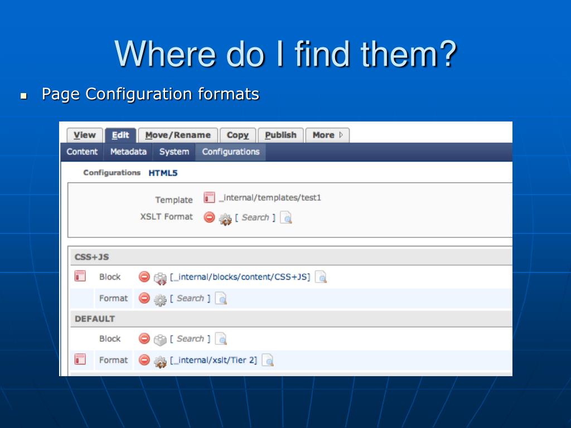571x428 pixels.
Task: Remove the CSS+JS Format
Action: 144,298
